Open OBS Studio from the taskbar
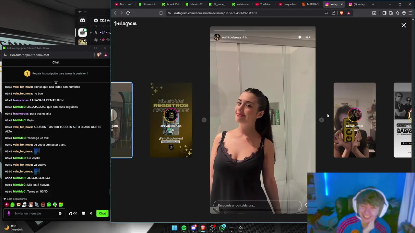The image size is (415, 233). pyautogui.click(x=212, y=228)
